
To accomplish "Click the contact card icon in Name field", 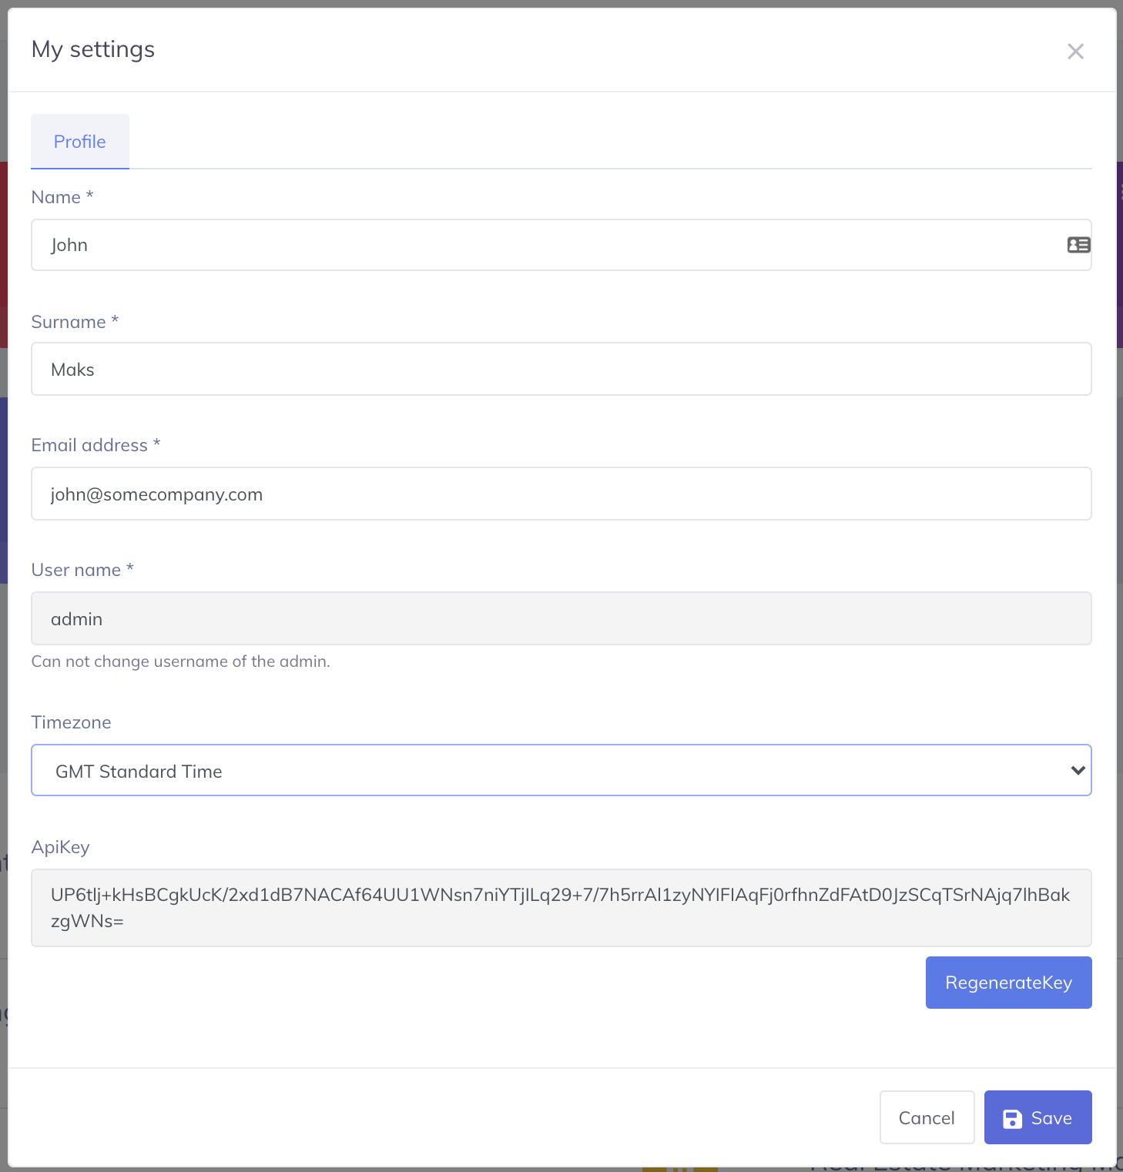I will 1078,245.
